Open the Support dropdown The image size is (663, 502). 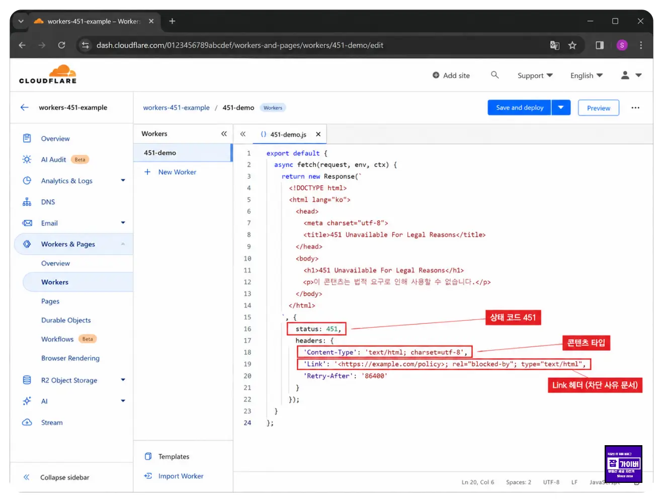535,75
